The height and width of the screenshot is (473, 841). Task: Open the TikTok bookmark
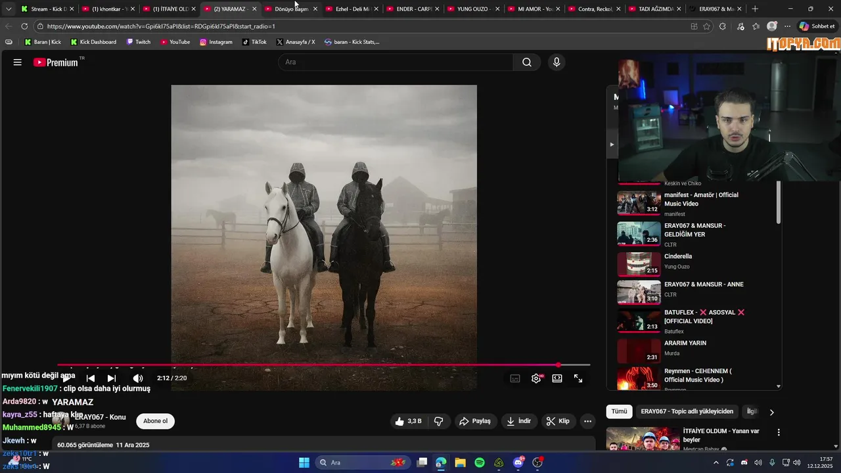254,42
